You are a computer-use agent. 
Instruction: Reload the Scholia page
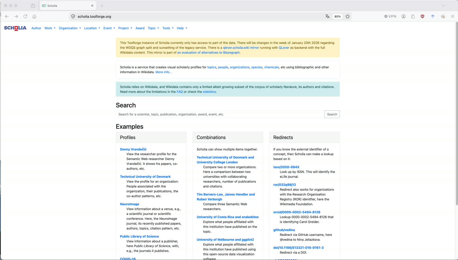25,16
